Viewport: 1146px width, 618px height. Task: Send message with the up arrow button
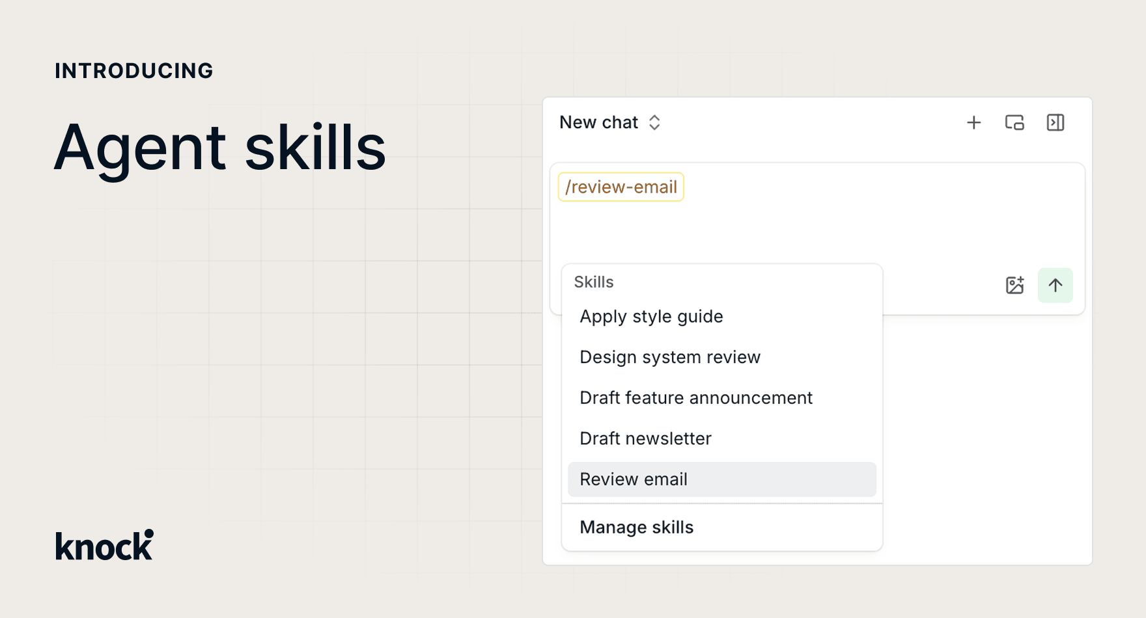coord(1055,285)
